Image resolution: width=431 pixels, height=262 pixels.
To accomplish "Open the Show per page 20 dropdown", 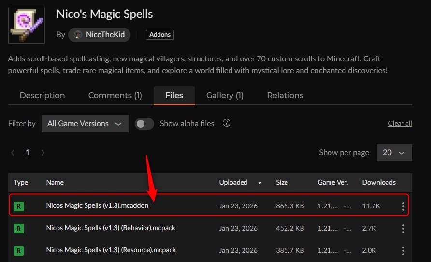I will [x=394, y=153].
